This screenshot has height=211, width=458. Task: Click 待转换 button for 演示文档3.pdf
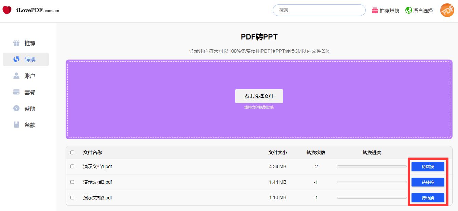(428, 198)
